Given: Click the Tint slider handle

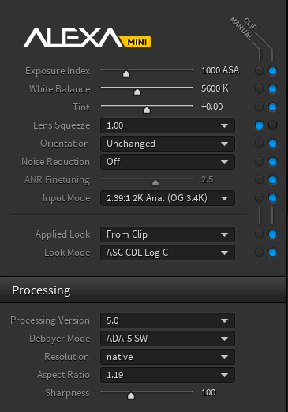Looking at the screenshot, I should pyautogui.click(x=147, y=110).
